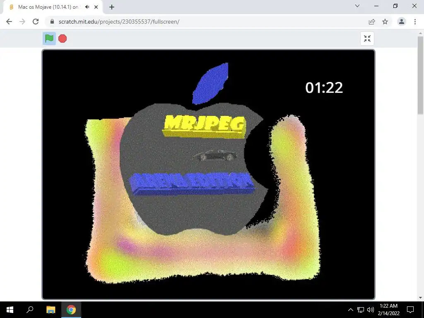Open the Windows notification center

point(410,310)
